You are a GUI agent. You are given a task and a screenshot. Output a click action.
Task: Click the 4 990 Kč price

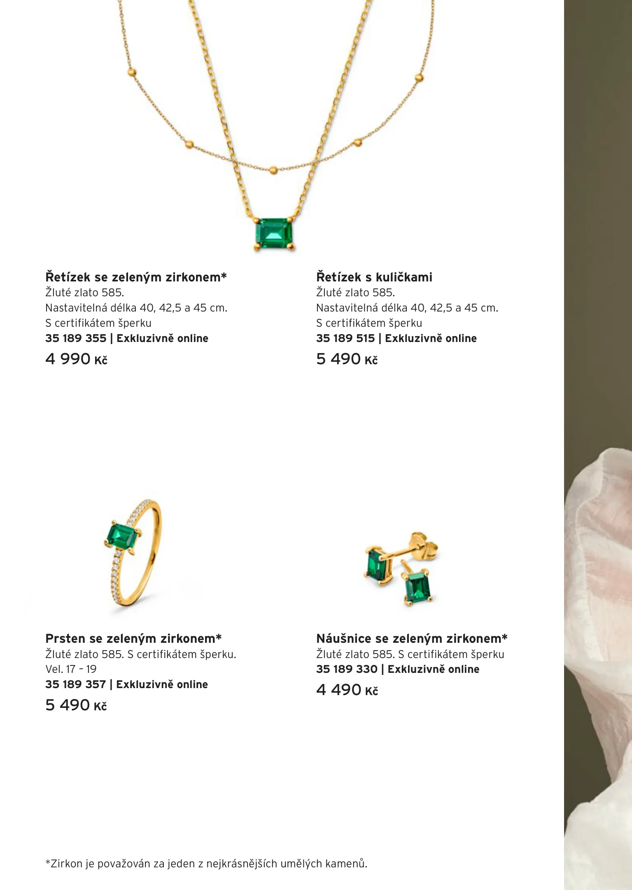tap(76, 359)
